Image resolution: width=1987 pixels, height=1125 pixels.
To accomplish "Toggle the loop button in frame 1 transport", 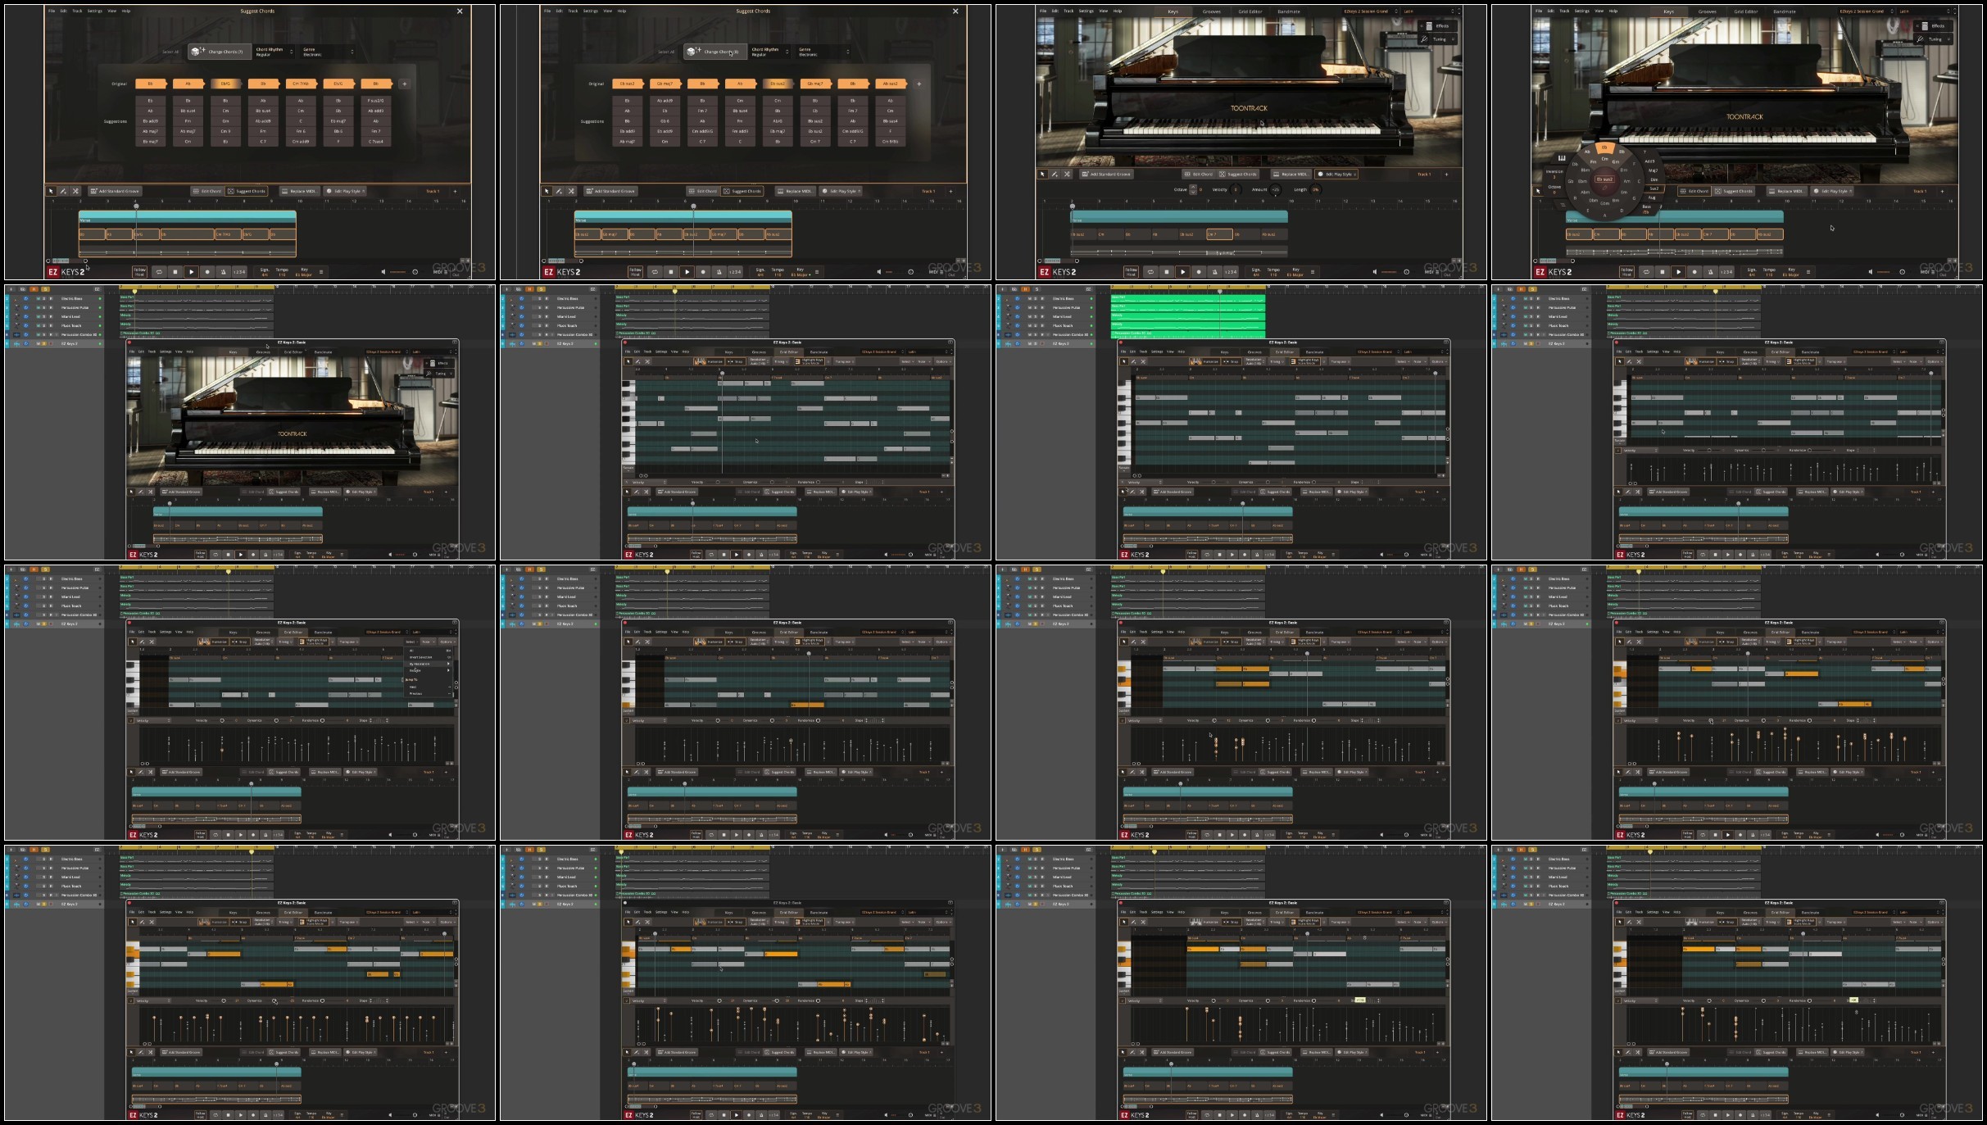I will pos(159,271).
